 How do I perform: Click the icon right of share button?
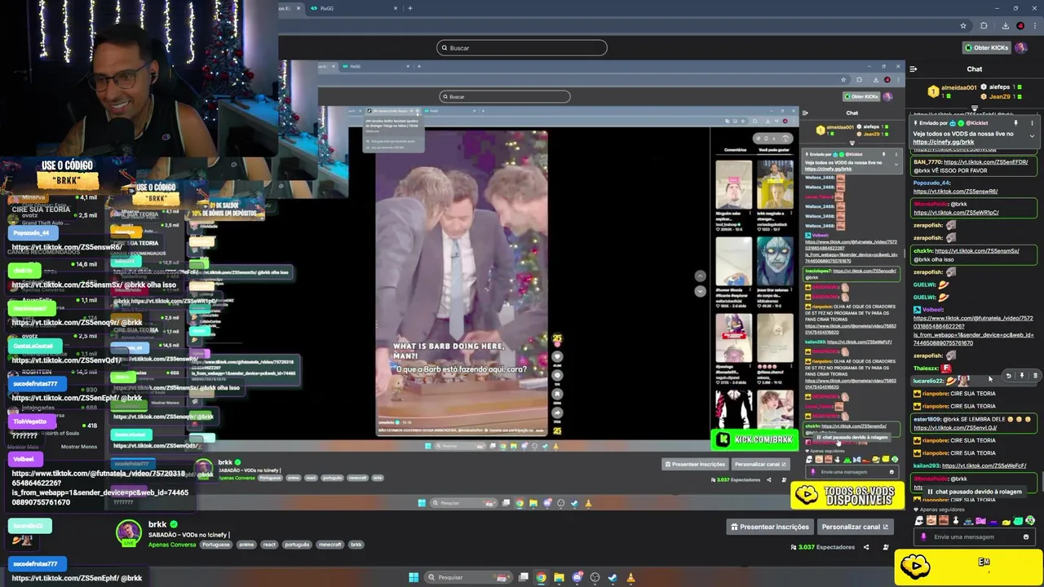[x=886, y=547]
